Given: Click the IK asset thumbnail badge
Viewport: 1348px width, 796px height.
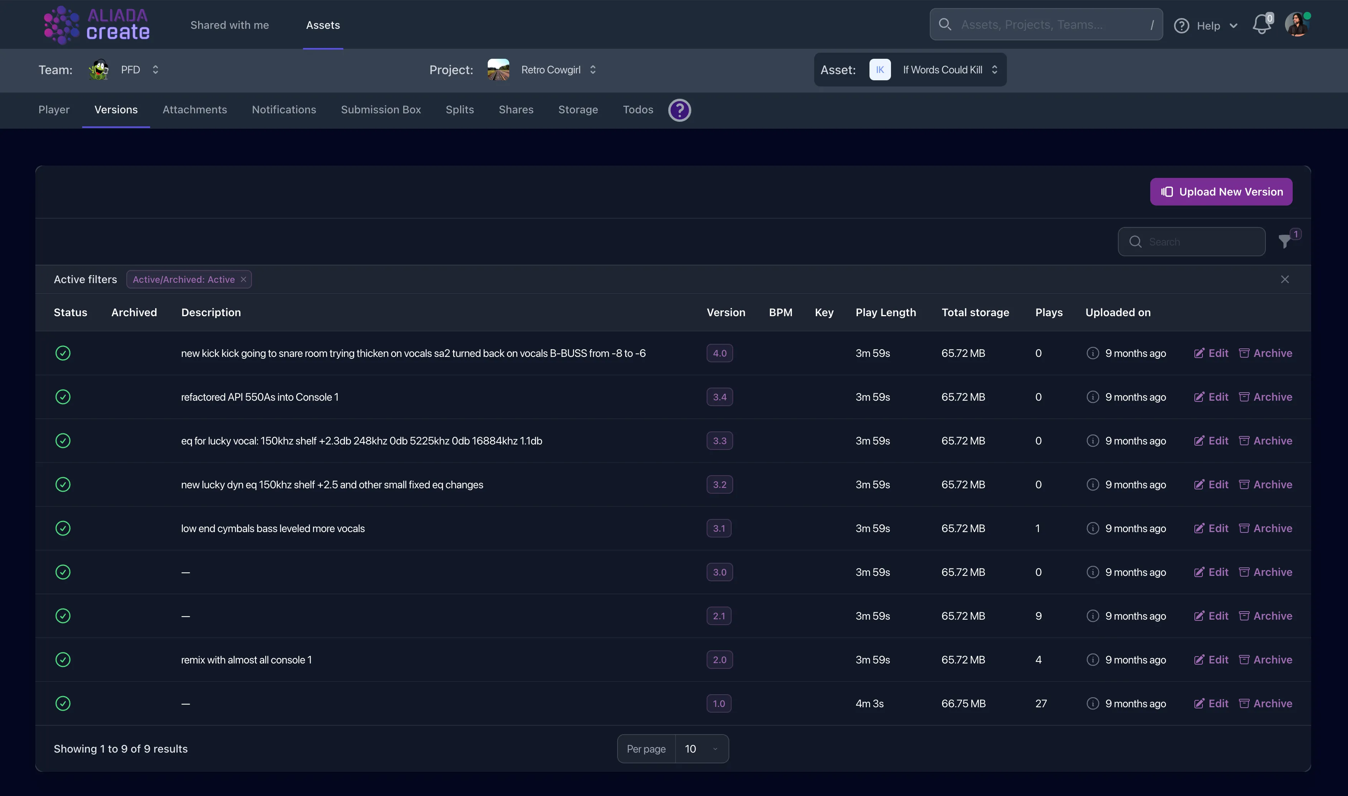Looking at the screenshot, I should [x=879, y=70].
